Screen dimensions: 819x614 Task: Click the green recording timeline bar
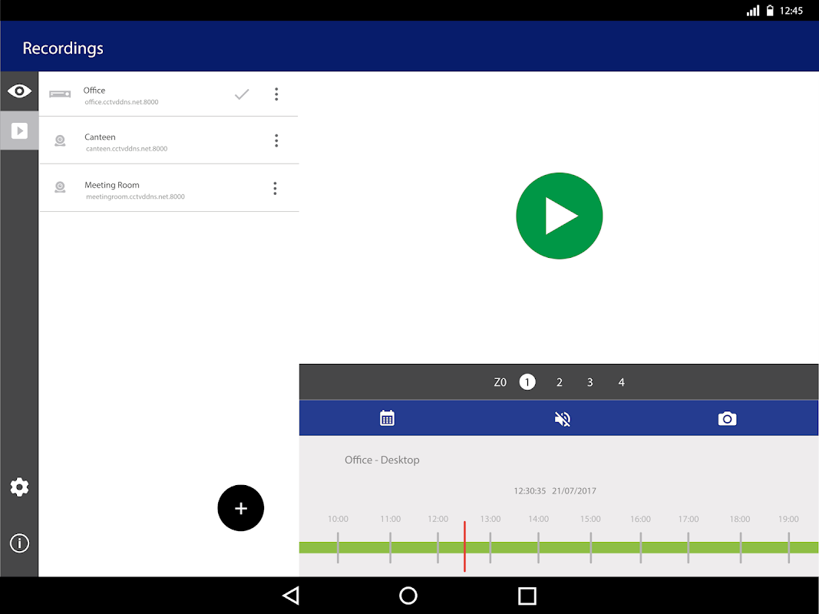point(558,547)
